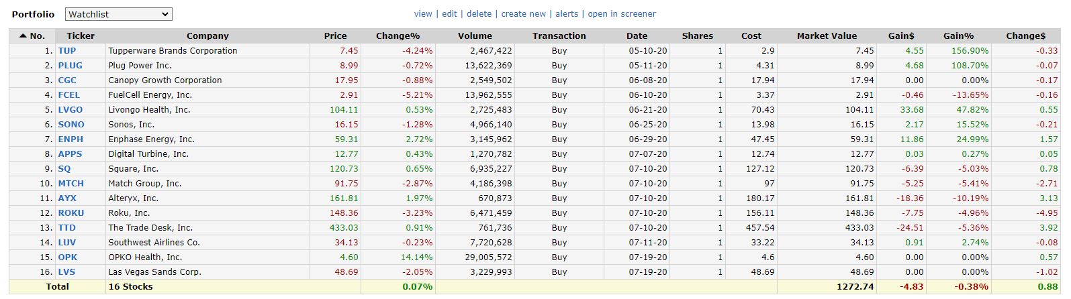
Task: Open the Portfolio Watchlist dropdown
Action: 119,14
